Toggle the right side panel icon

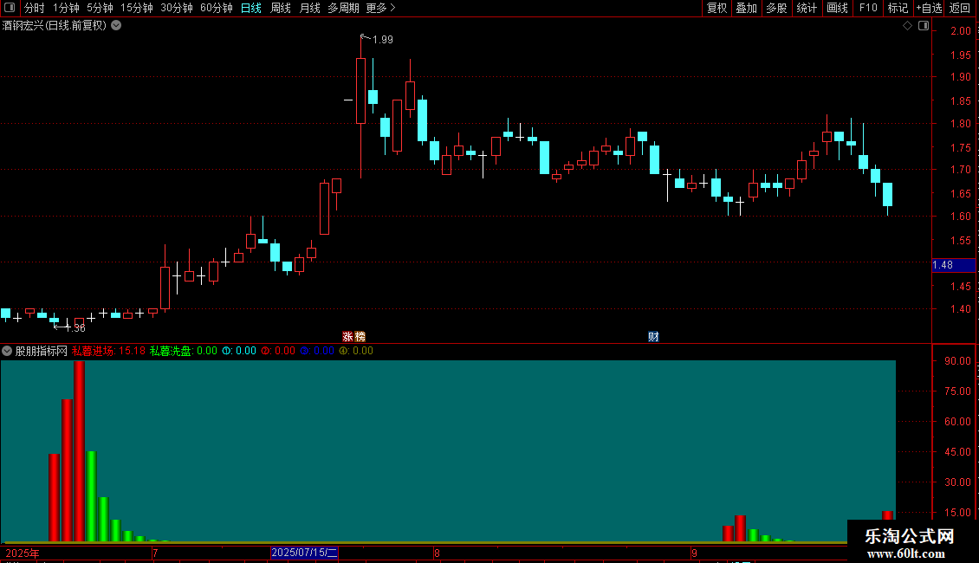tap(924, 26)
